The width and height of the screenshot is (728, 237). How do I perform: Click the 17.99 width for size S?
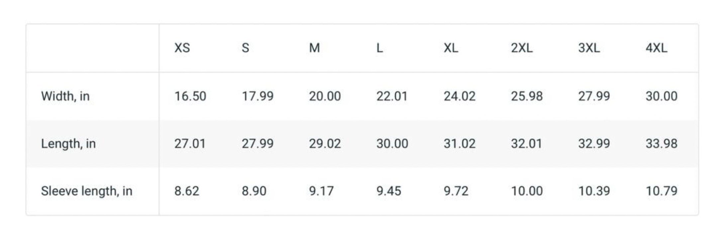tap(257, 96)
